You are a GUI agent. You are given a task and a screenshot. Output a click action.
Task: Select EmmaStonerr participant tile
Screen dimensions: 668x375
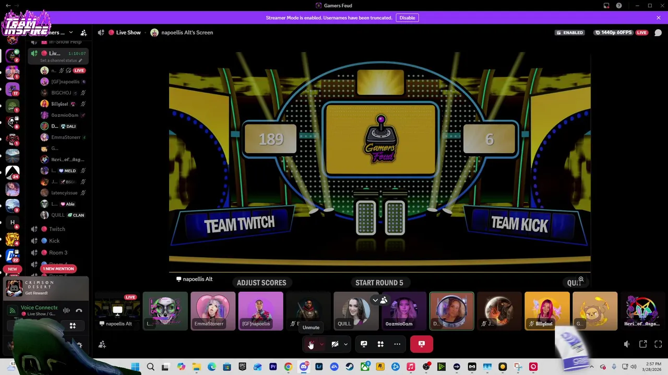pos(213,311)
